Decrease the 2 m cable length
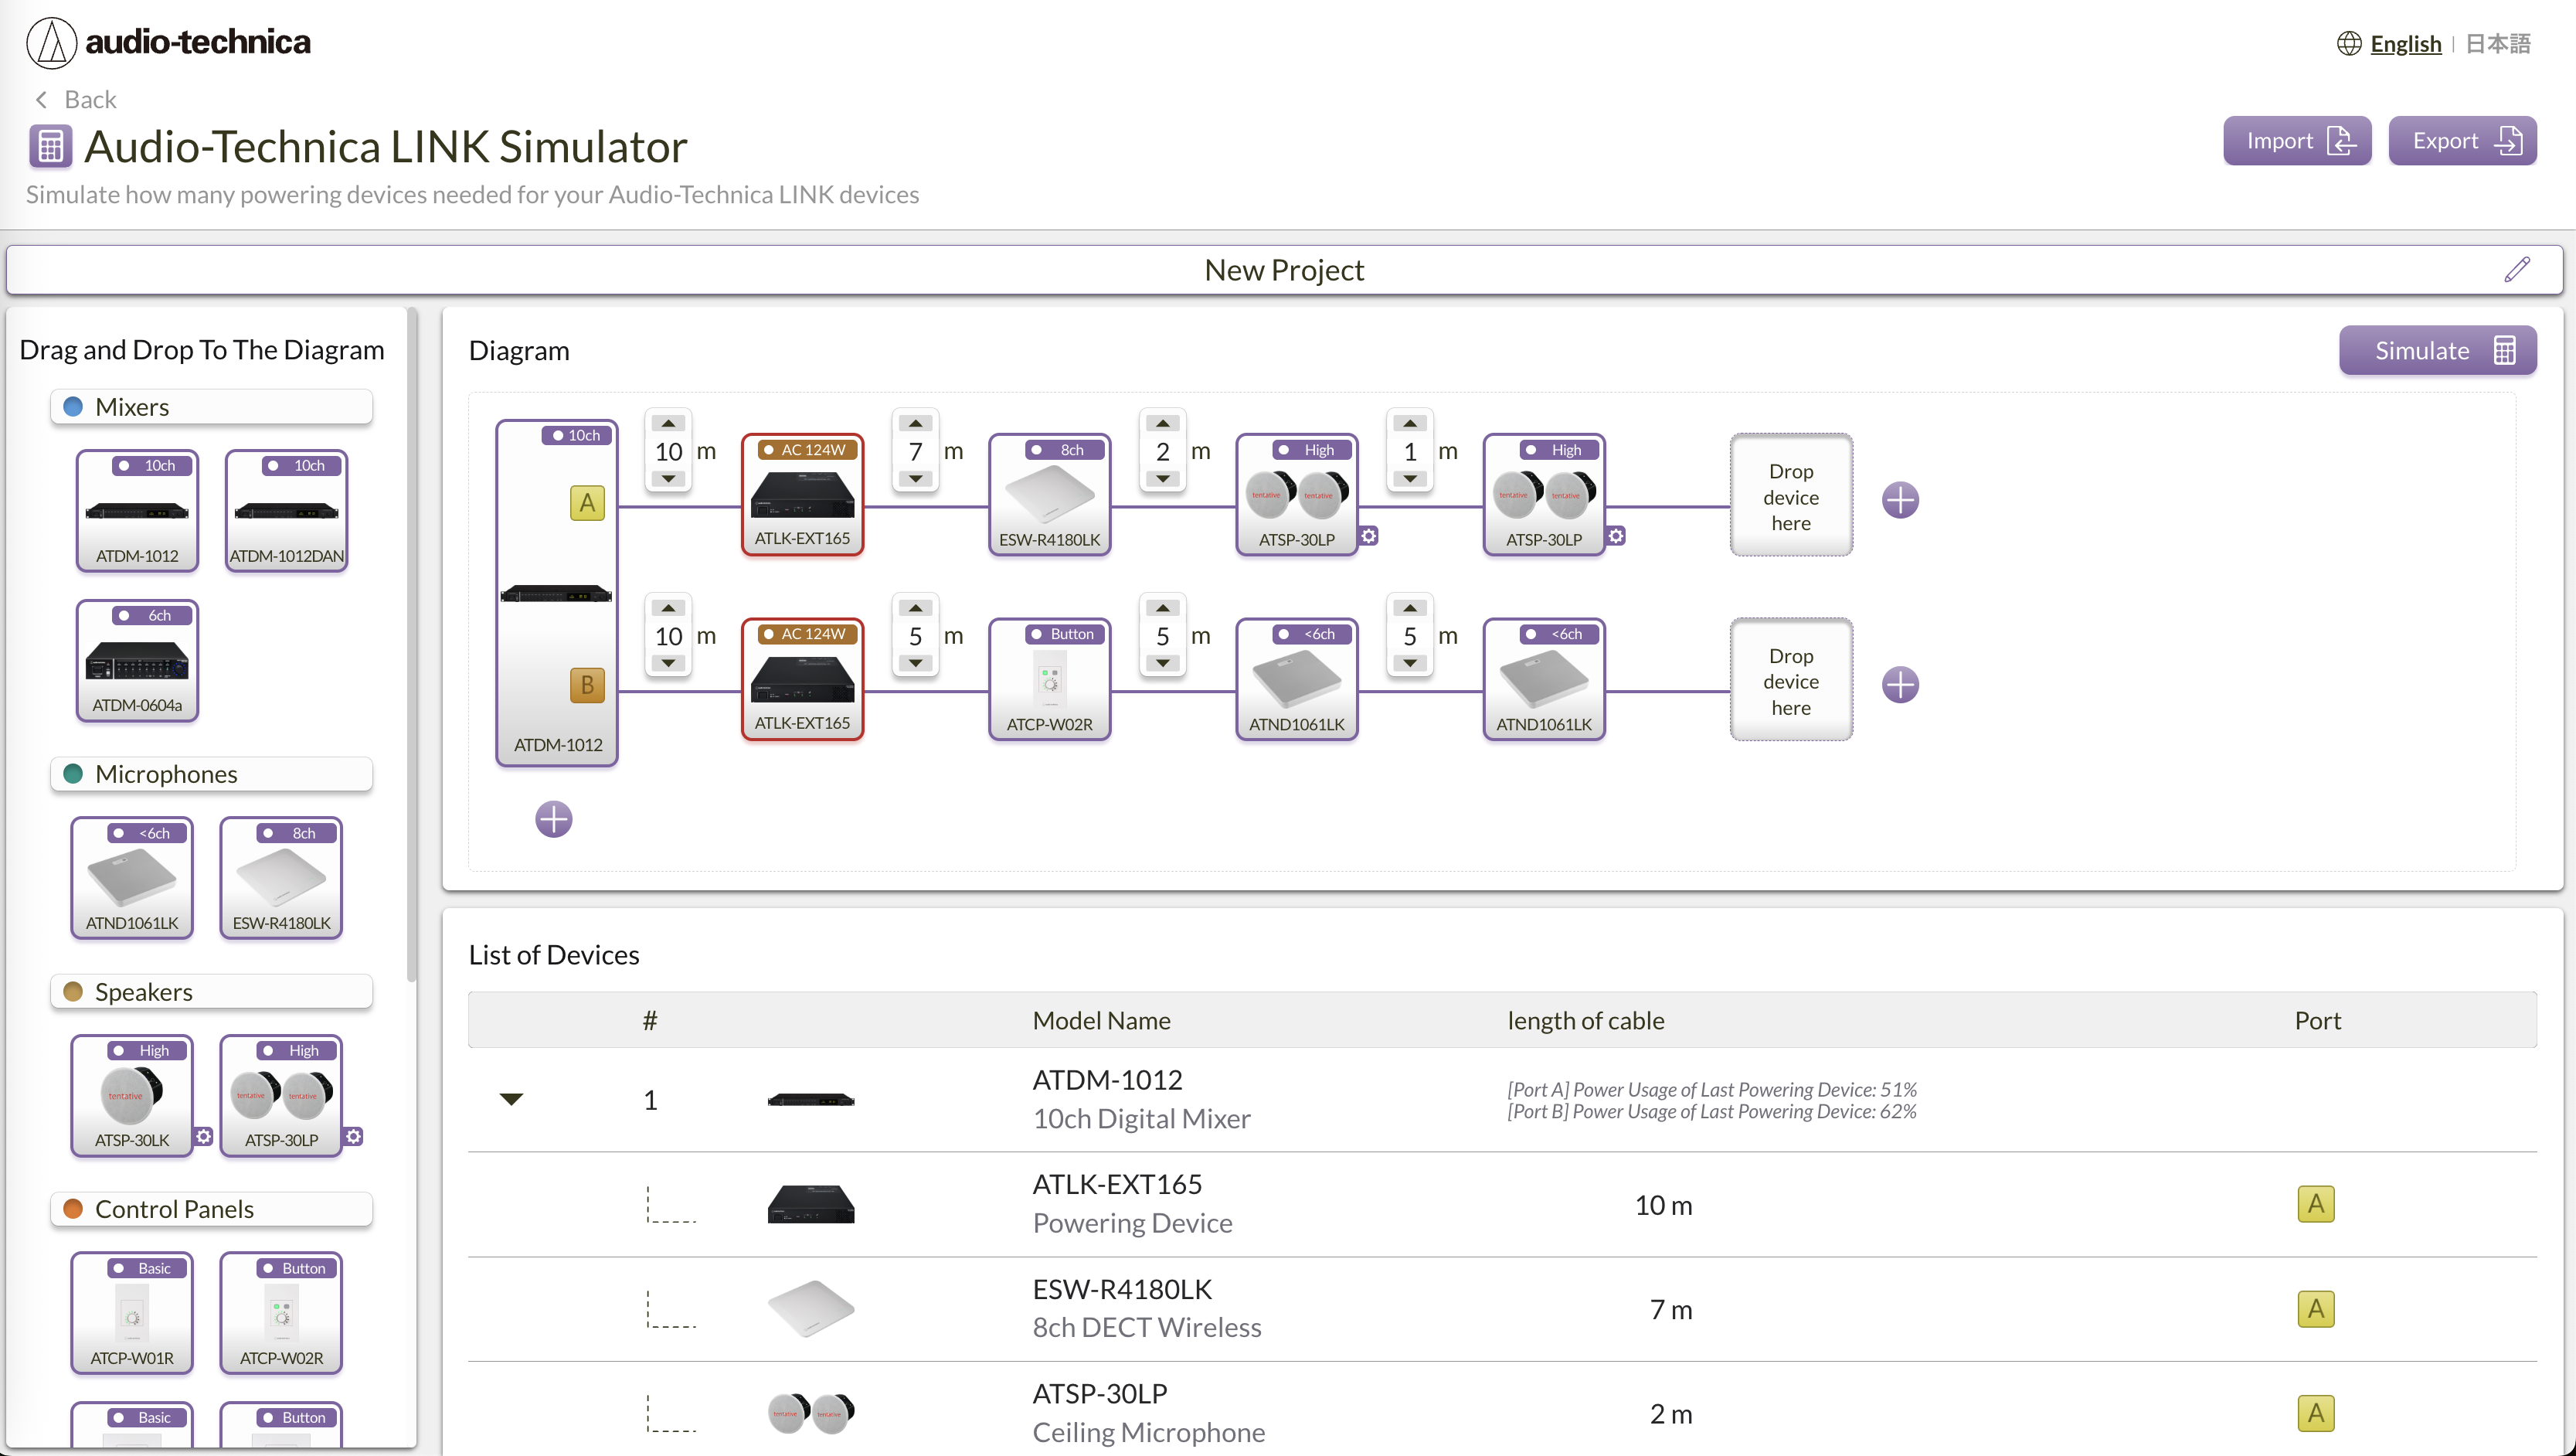This screenshot has height=1456, width=2576. tap(1162, 479)
